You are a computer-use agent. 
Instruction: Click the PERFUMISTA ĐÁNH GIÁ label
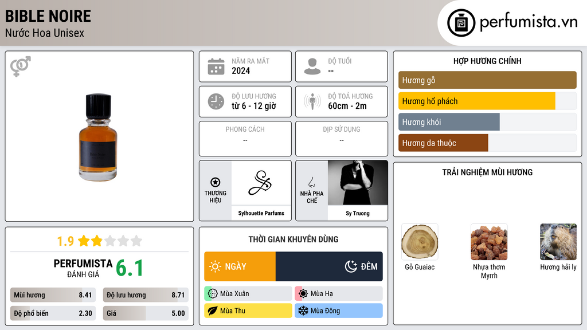point(83,268)
